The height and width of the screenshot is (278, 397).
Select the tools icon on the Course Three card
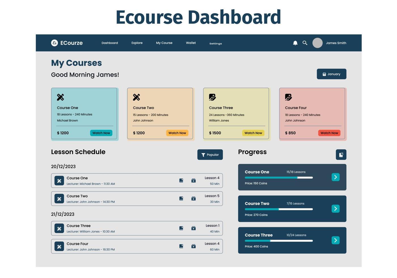pyautogui.click(x=212, y=97)
